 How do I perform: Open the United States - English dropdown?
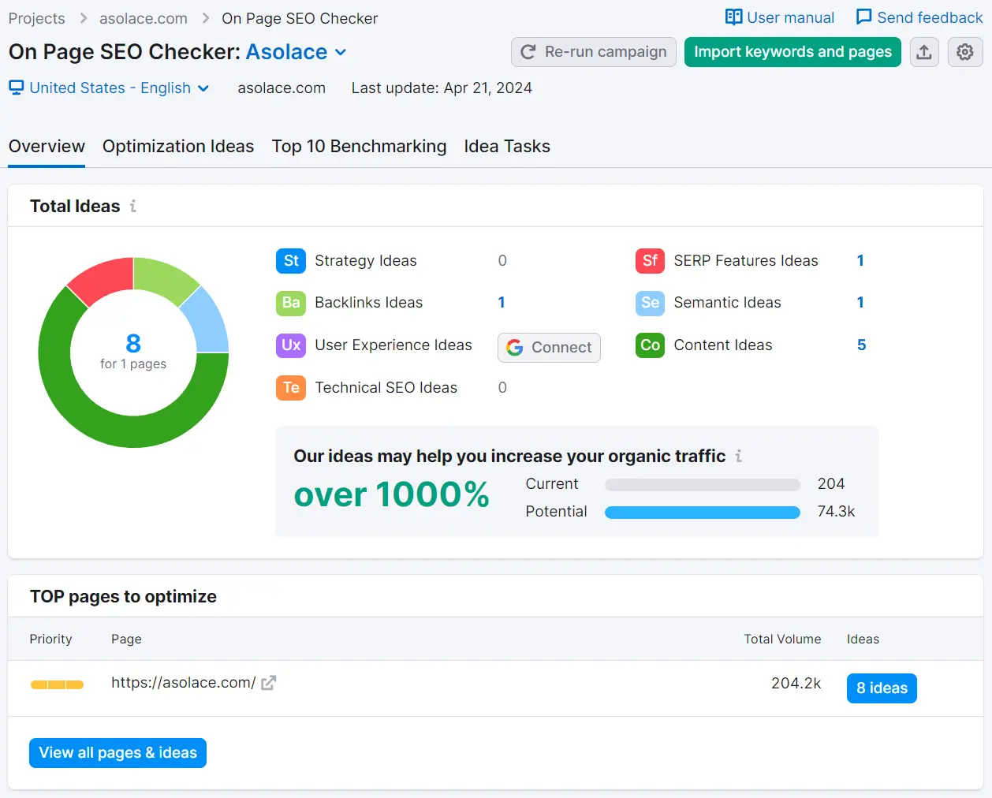109,88
